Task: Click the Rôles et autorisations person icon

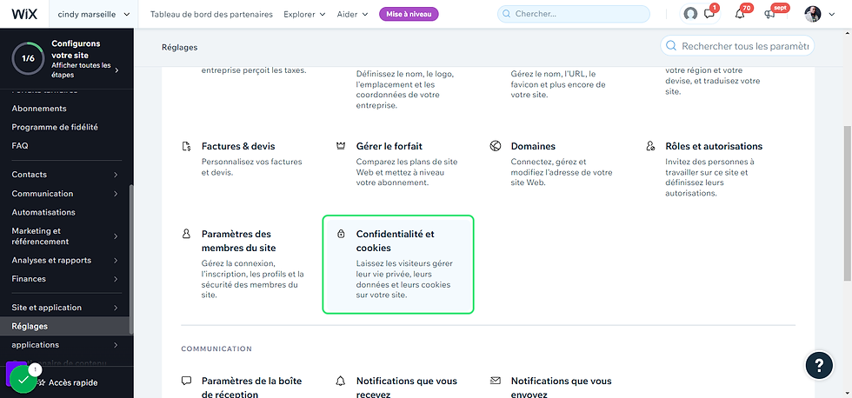Action: [x=650, y=147]
